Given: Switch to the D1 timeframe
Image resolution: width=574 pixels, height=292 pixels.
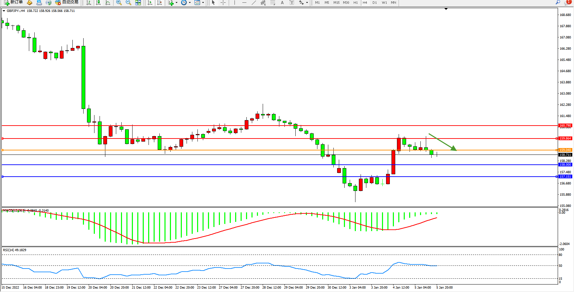Looking at the screenshot, I should [x=375, y=3].
